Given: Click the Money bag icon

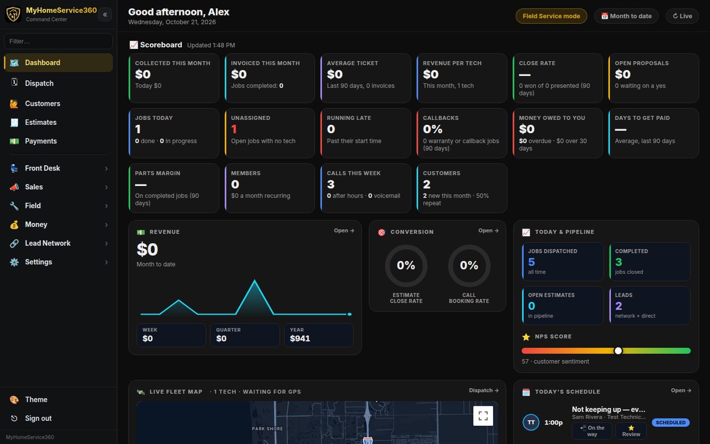Looking at the screenshot, I should (x=14, y=225).
